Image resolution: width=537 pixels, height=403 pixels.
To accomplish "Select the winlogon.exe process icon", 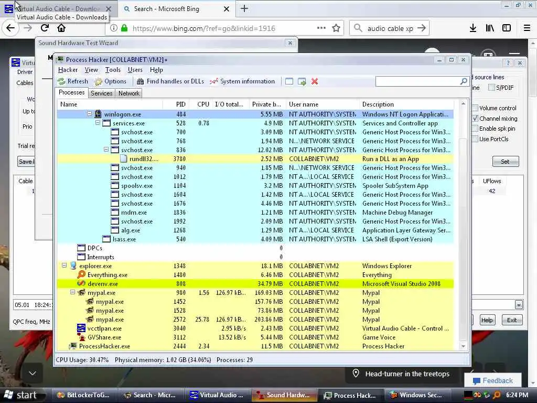I will coord(98,114).
